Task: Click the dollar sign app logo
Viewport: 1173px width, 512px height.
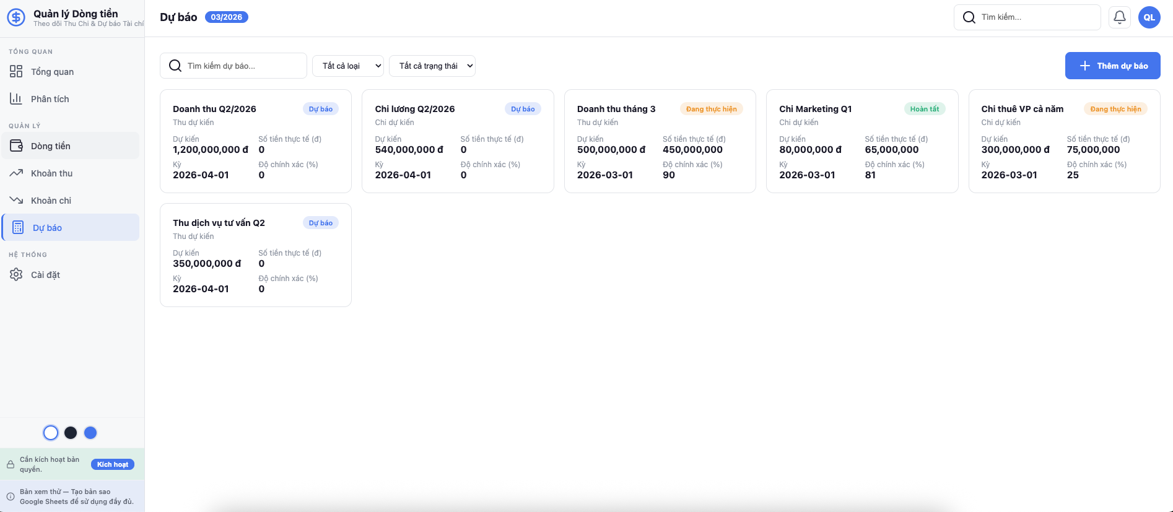Action: coord(16,17)
